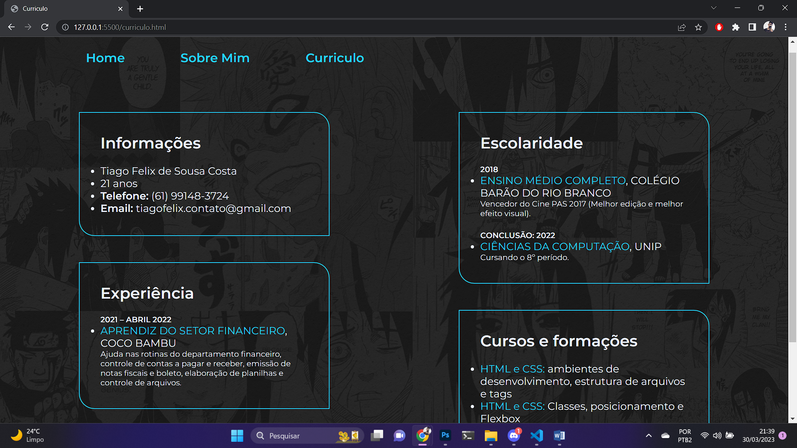Click 21 anos list item
Image resolution: width=797 pixels, height=448 pixels.
pyautogui.click(x=119, y=183)
